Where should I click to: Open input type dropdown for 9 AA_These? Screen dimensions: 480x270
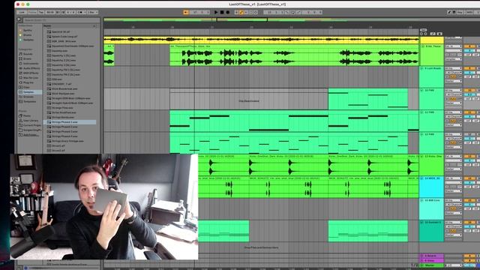tap(453, 46)
